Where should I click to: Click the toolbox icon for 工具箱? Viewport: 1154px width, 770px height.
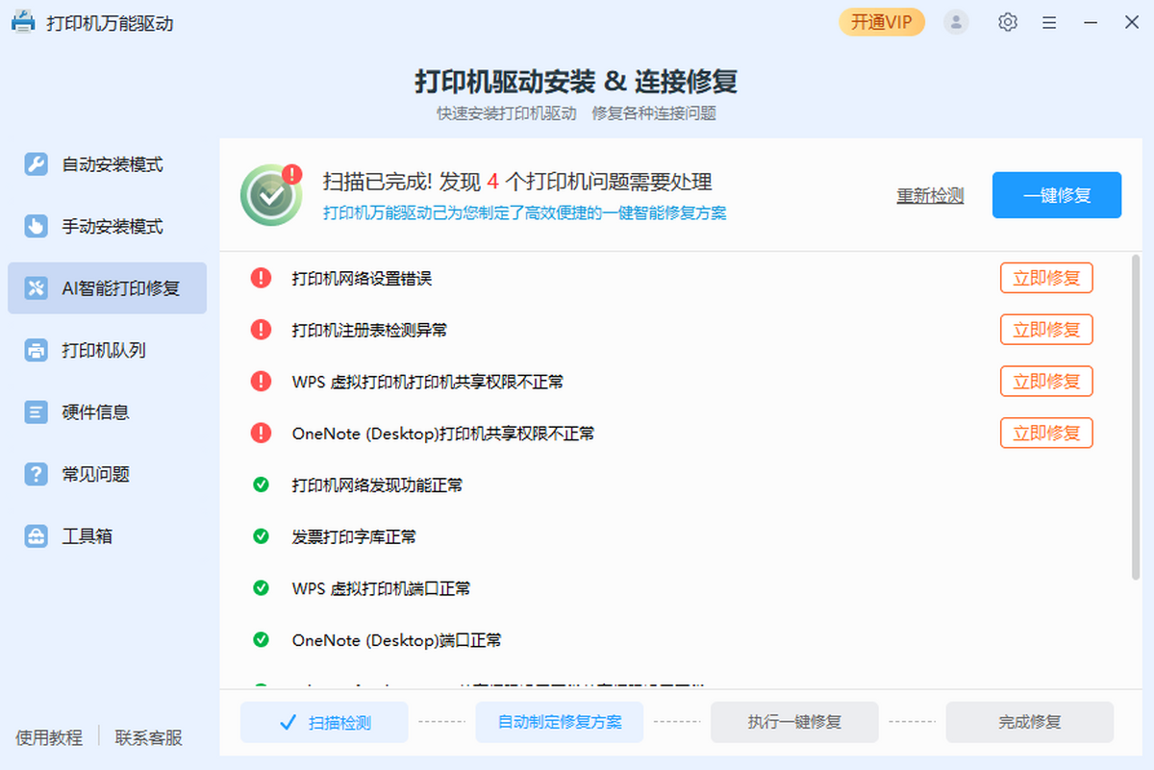[x=36, y=535]
